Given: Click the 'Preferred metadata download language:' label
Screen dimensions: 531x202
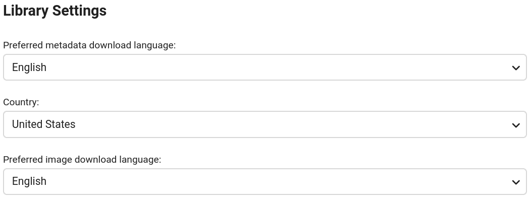Looking at the screenshot, I should [89, 45].
